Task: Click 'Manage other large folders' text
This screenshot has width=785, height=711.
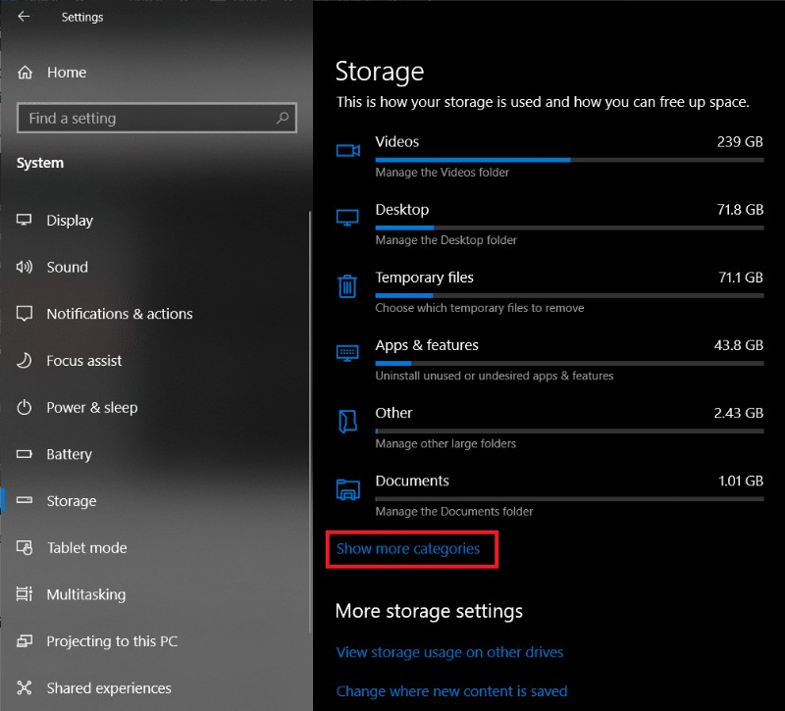Action: pyautogui.click(x=445, y=443)
